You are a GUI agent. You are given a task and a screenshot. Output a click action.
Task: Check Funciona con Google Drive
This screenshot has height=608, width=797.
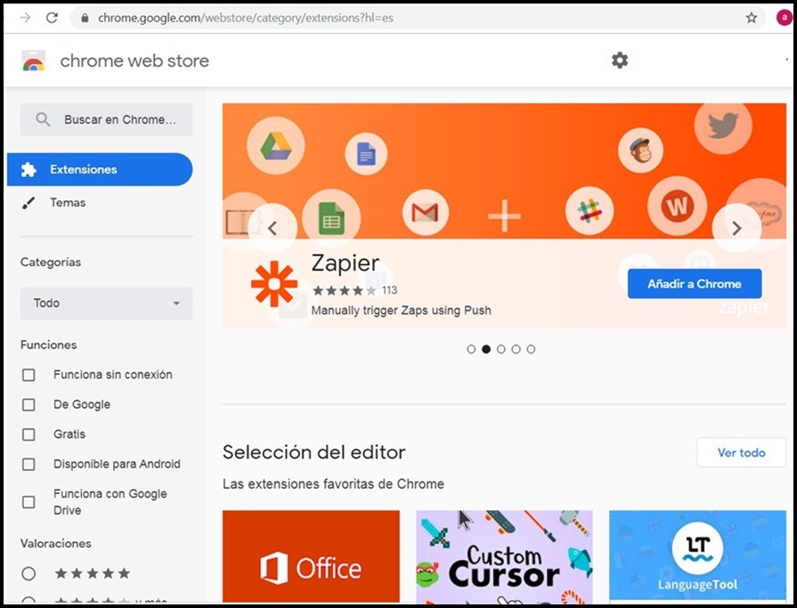tap(28, 502)
